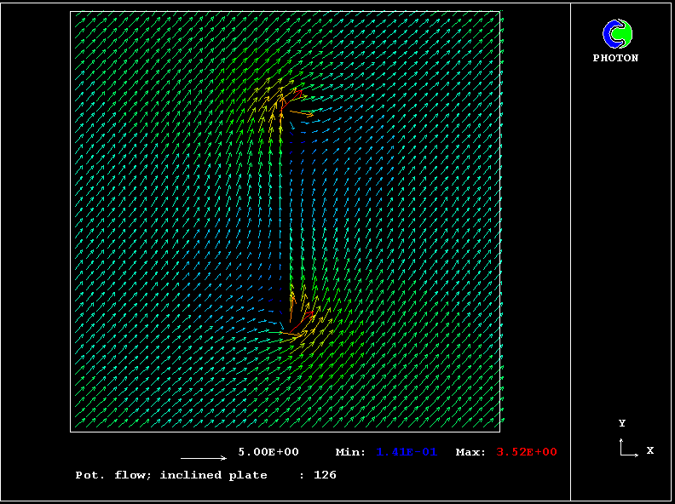Click the Min: label
This screenshot has width=675, height=504.
[350, 452]
